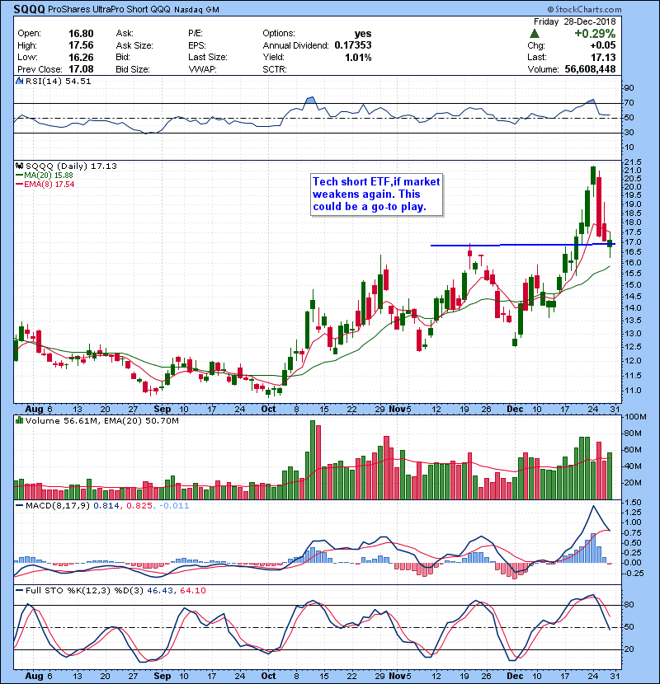Click the Open value 16.80
The height and width of the screenshot is (684, 660).
[x=81, y=34]
